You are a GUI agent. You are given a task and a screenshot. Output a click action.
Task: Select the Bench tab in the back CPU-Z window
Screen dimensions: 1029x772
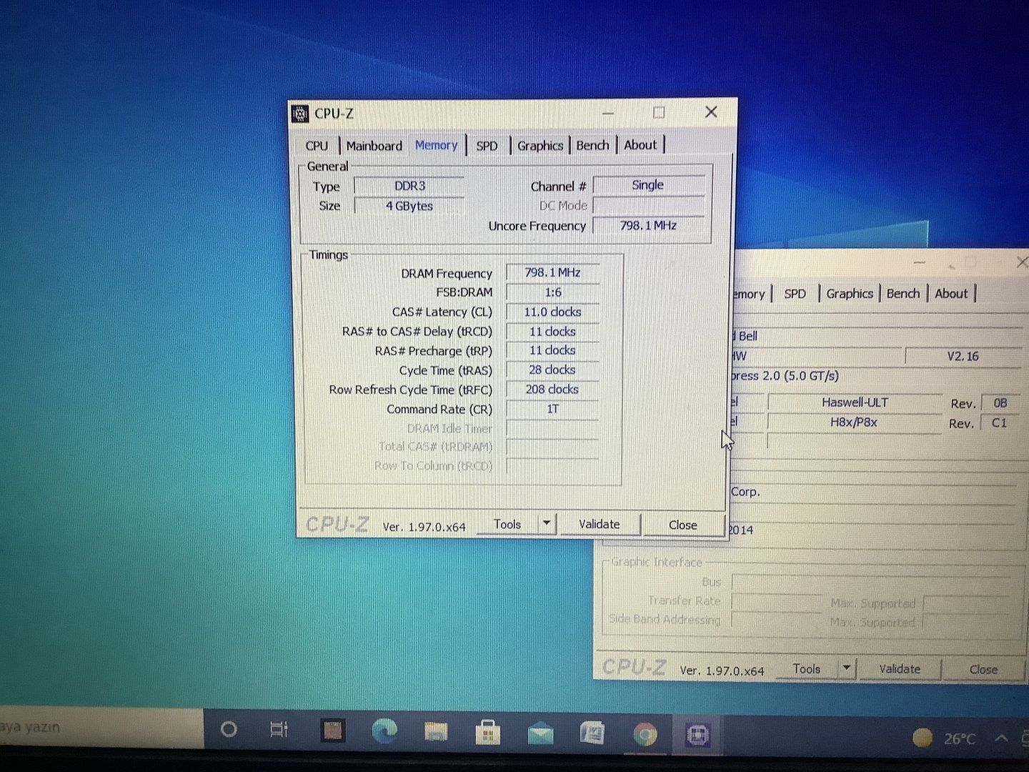point(903,294)
